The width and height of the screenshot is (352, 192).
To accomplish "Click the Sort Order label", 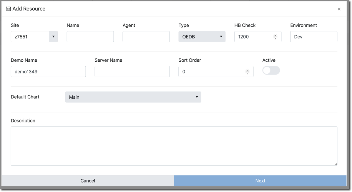I will pyautogui.click(x=190, y=60).
